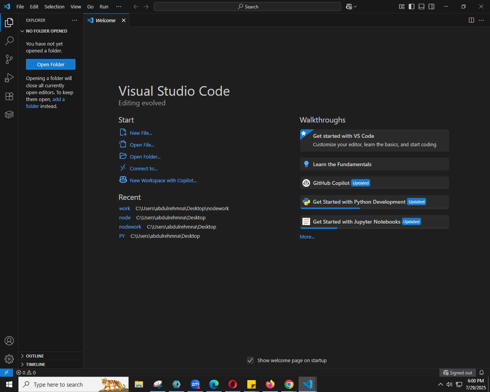Image resolution: width=490 pixels, height=392 pixels.
Task: Click the command center Search box
Action: pos(247,7)
